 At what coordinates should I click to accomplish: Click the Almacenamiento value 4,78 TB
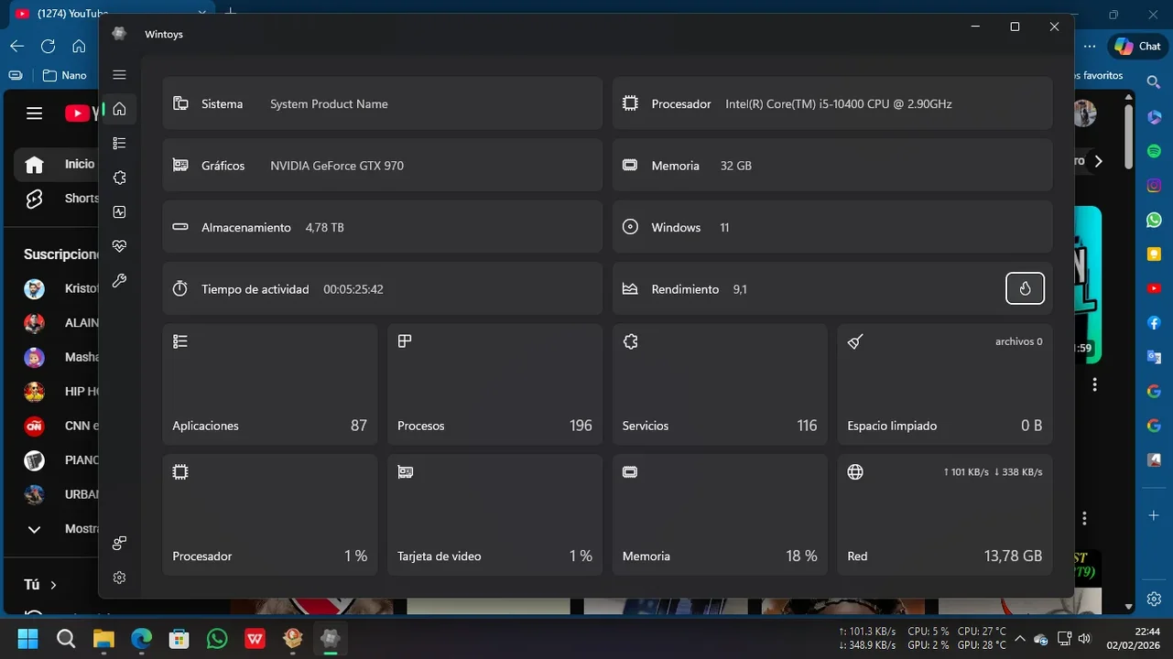coord(325,228)
